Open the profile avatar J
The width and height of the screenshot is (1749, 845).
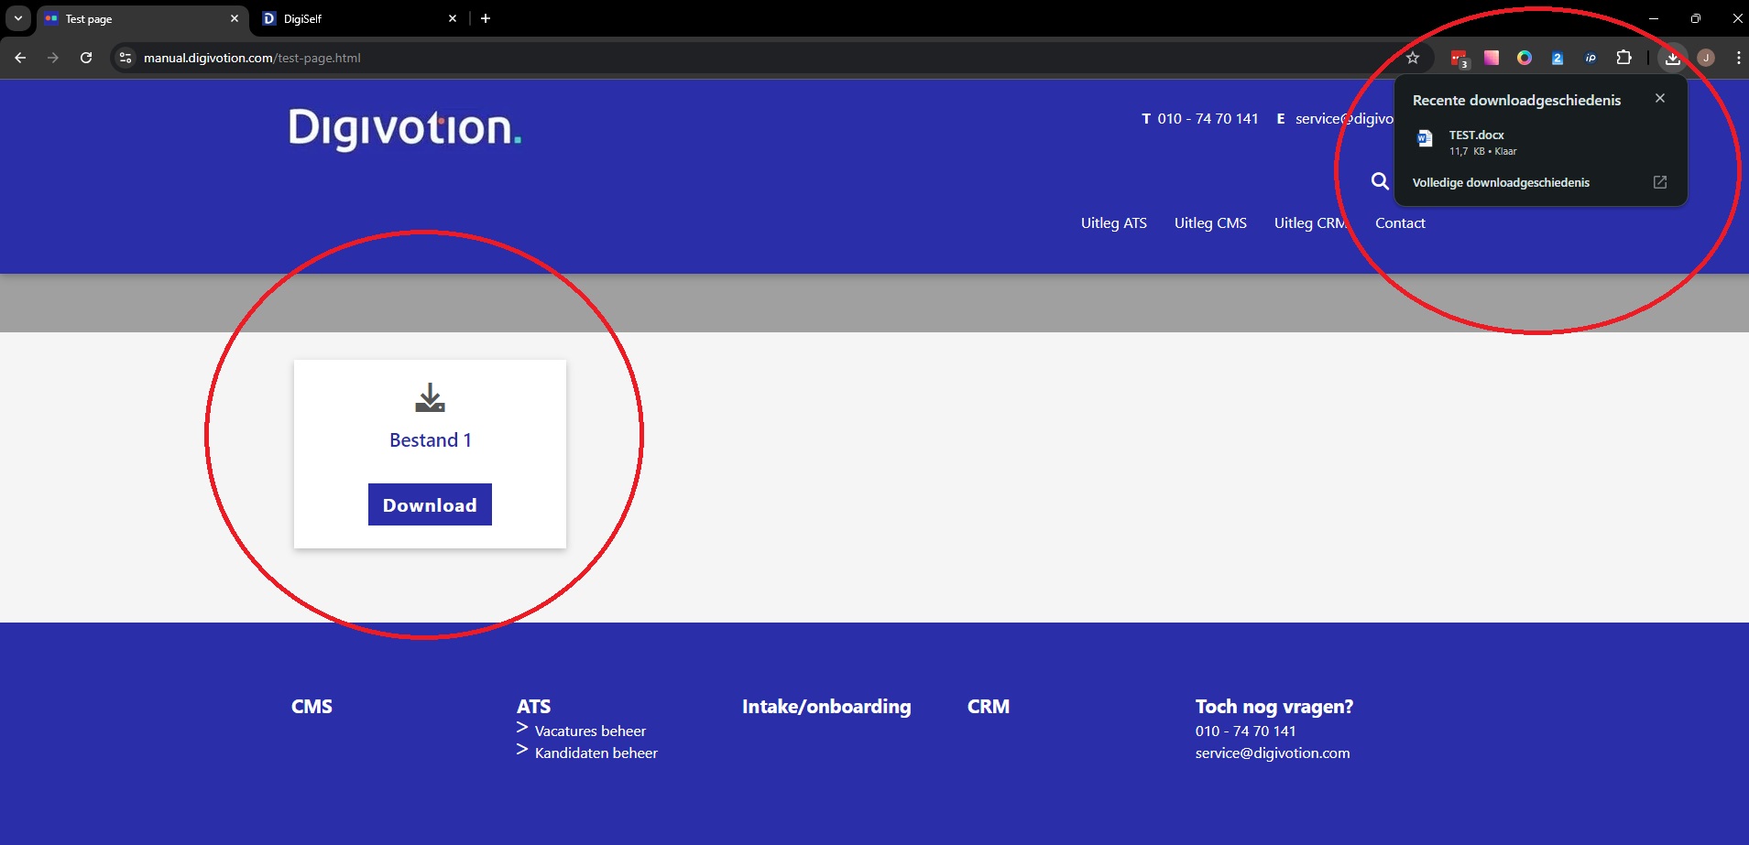(1705, 58)
